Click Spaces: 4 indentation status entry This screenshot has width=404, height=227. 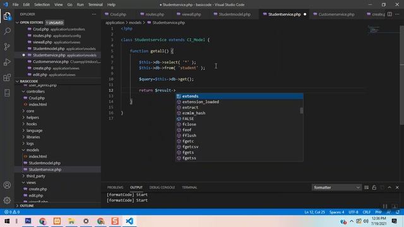tap(336, 212)
